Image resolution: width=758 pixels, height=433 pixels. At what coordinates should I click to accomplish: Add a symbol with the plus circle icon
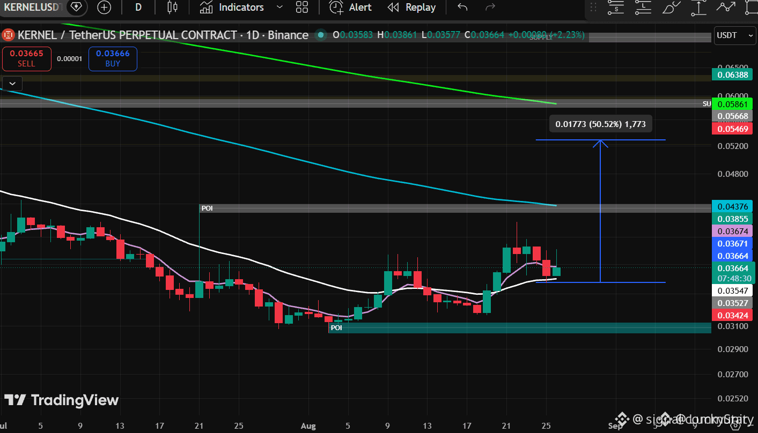click(x=104, y=8)
